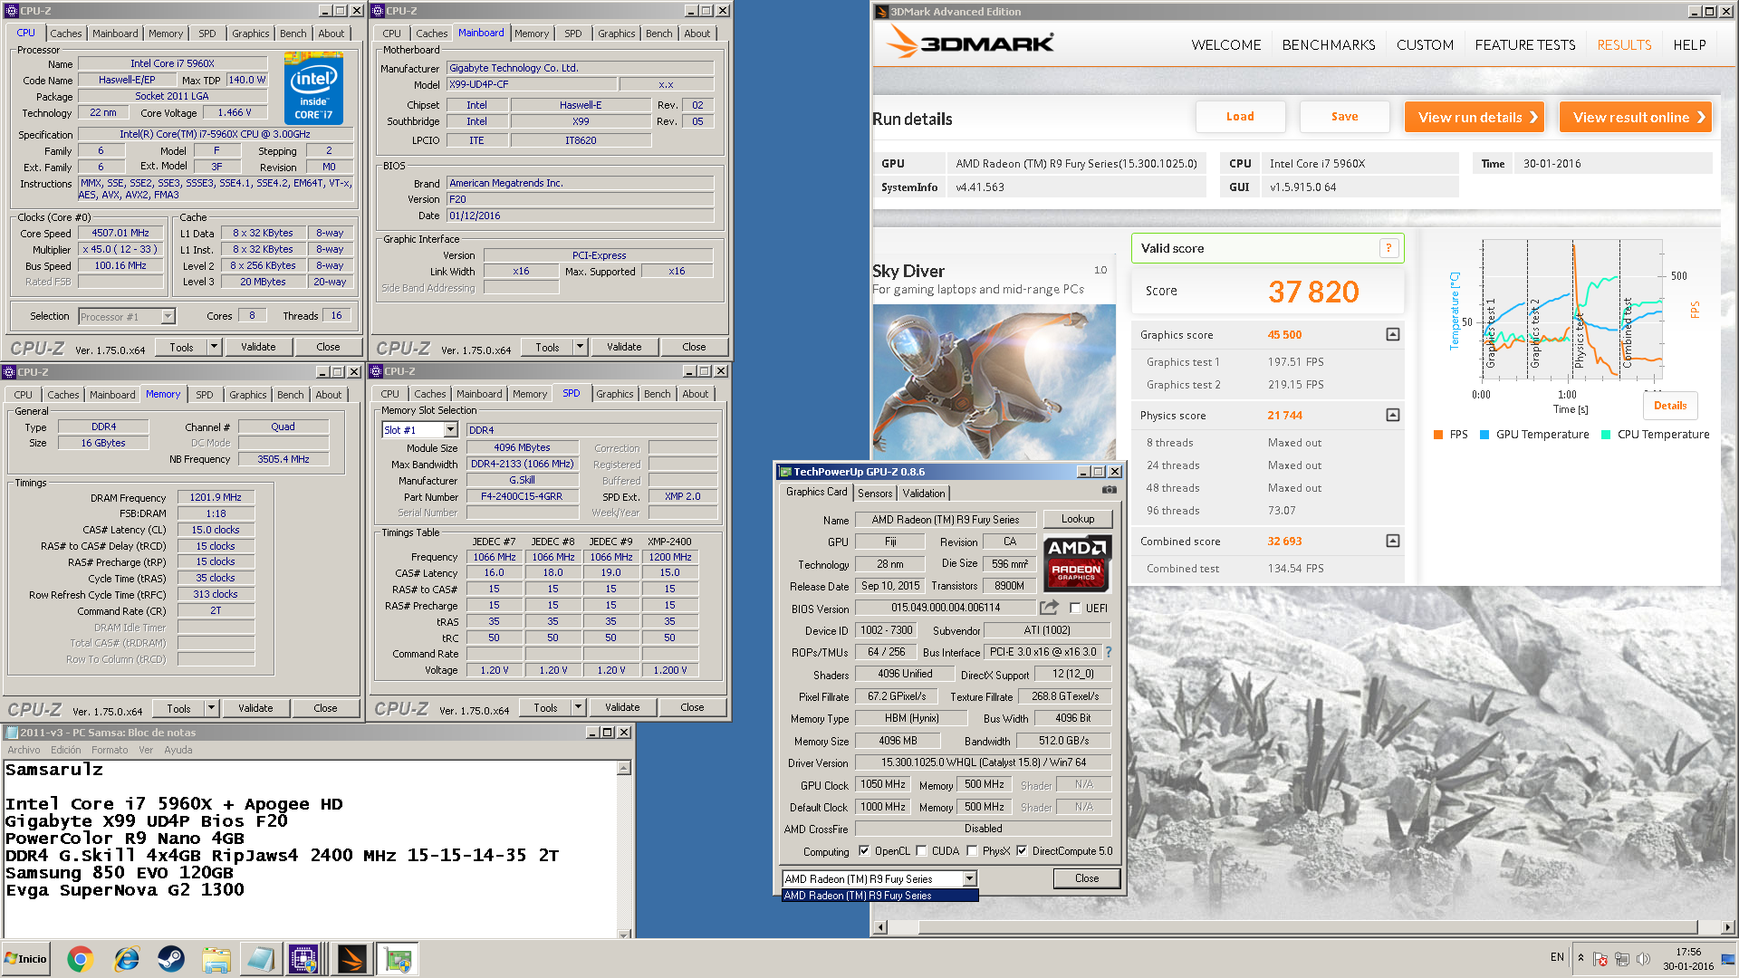Click the volume speaker tray icon
The height and width of the screenshot is (978, 1739).
pos(1644,959)
